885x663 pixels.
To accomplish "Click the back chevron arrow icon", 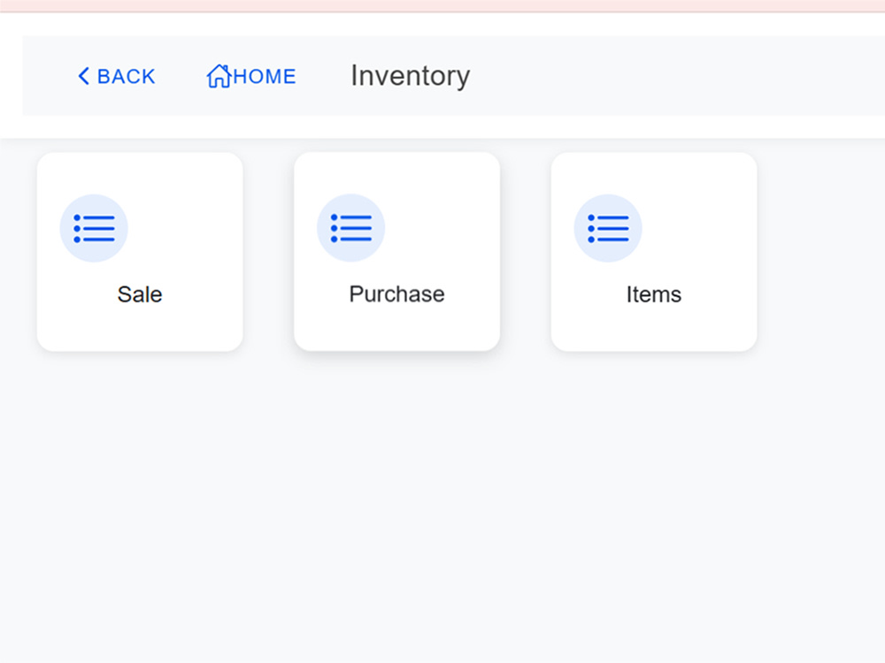I will pyautogui.click(x=83, y=76).
